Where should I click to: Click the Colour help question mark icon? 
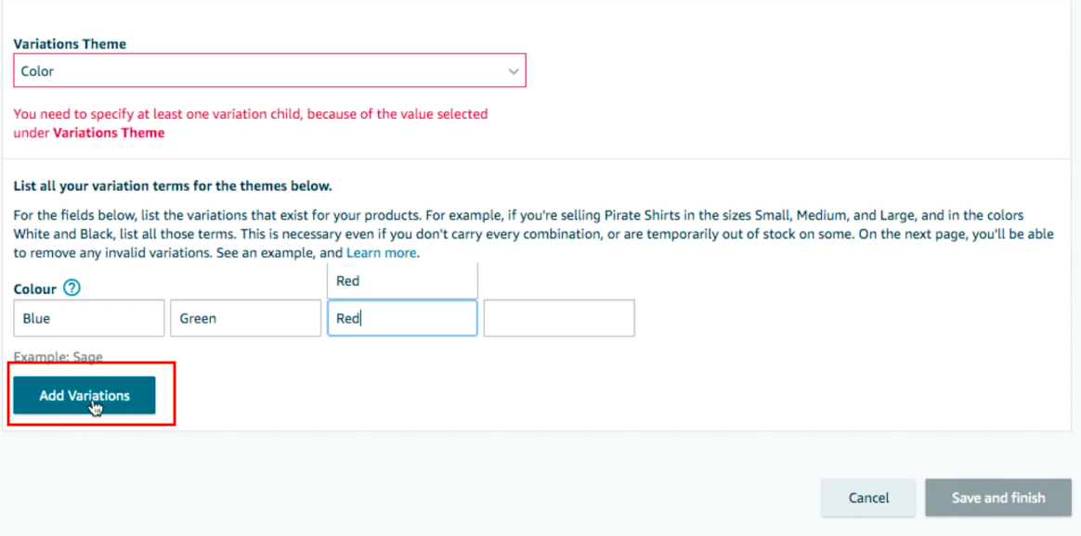[72, 288]
